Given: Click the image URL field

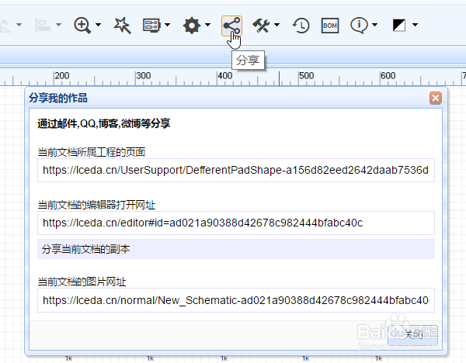Looking at the screenshot, I should click(x=236, y=300).
